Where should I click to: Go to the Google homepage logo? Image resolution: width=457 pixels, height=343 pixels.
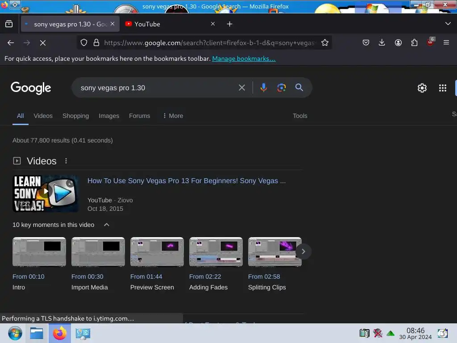tap(31, 88)
